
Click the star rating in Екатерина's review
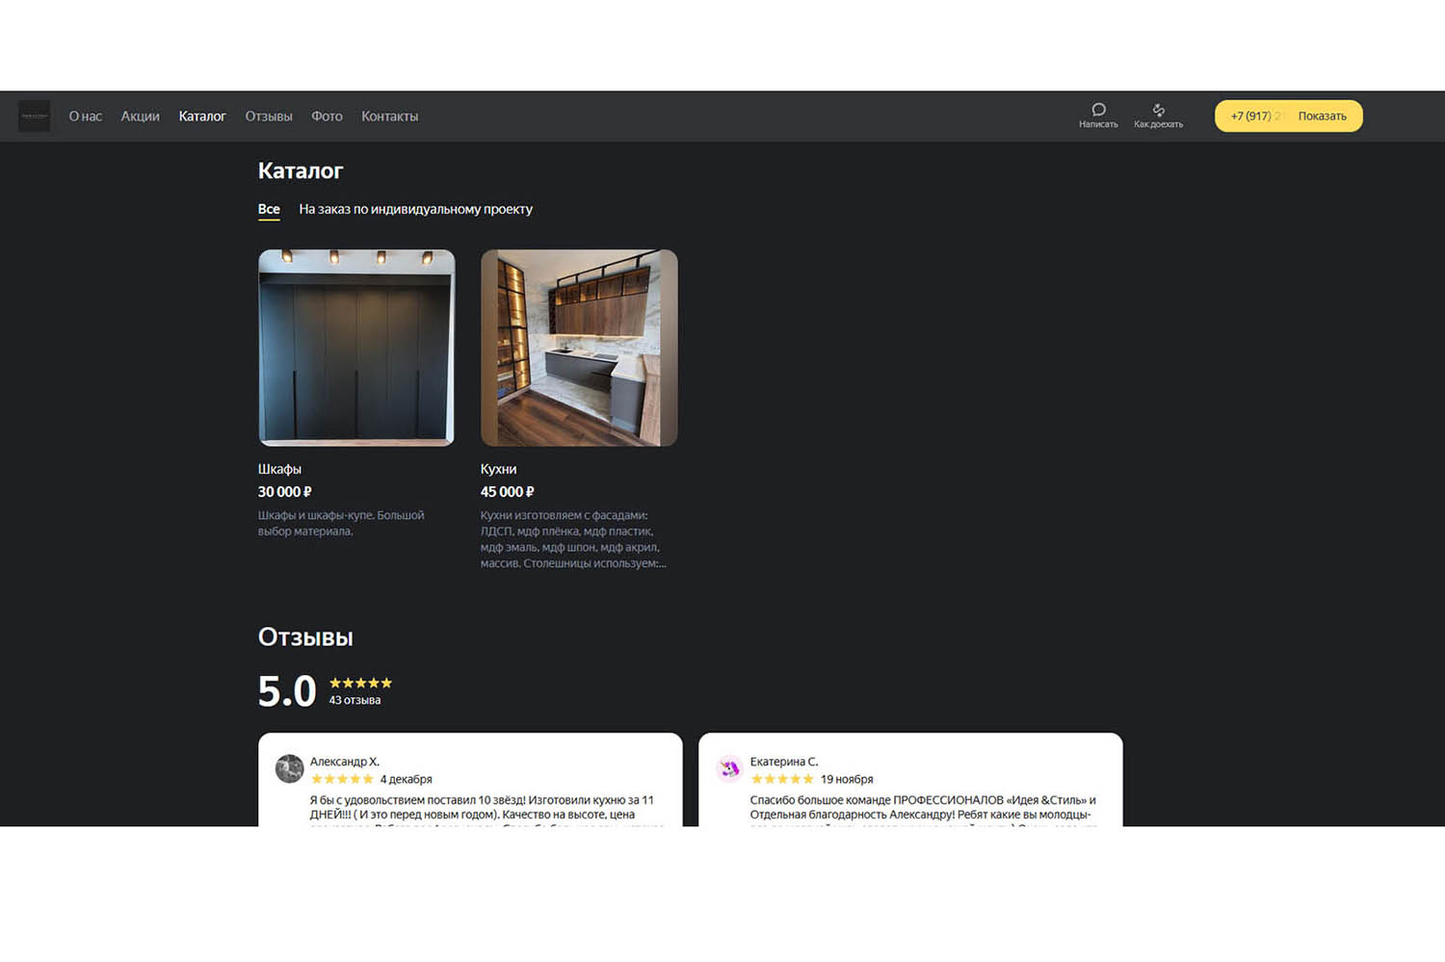pos(781,779)
